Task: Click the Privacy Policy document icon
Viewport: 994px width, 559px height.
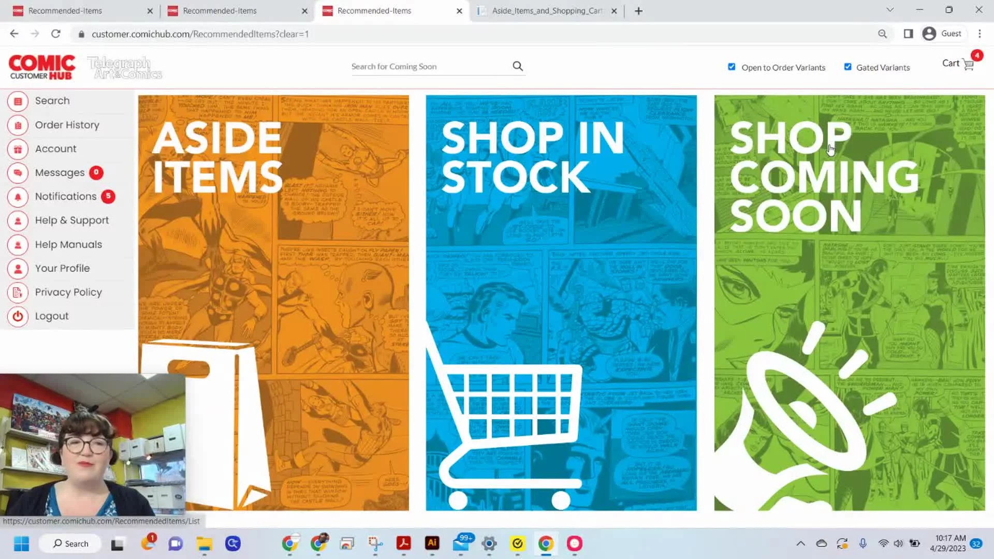Action: (x=18, y=292)
